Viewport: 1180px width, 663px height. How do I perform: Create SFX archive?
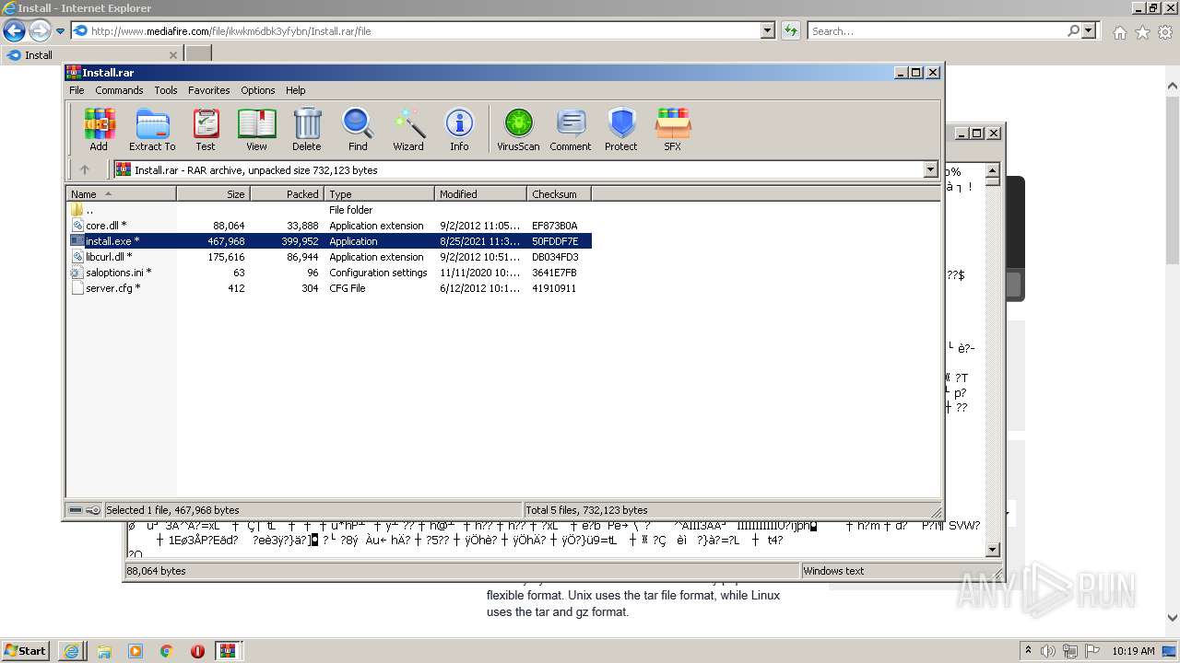[673, 130]
